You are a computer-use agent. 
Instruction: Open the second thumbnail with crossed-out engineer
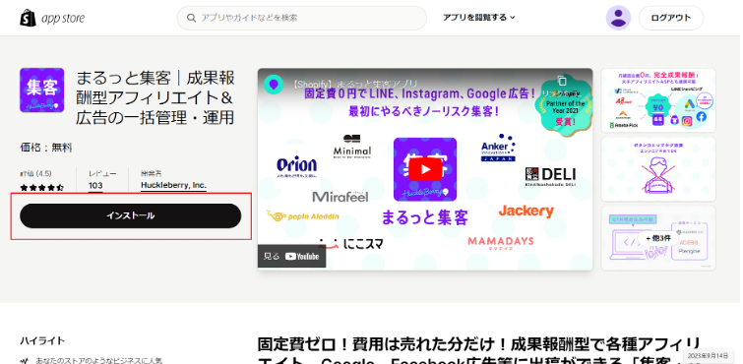(658, 169)
